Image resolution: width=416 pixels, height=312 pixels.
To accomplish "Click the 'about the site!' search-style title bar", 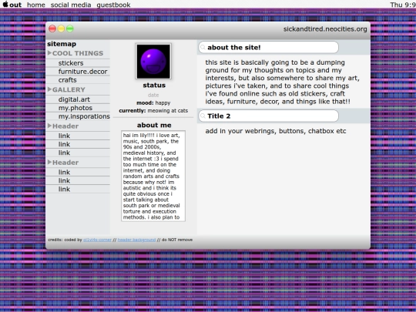I will (x=269, y=48).
